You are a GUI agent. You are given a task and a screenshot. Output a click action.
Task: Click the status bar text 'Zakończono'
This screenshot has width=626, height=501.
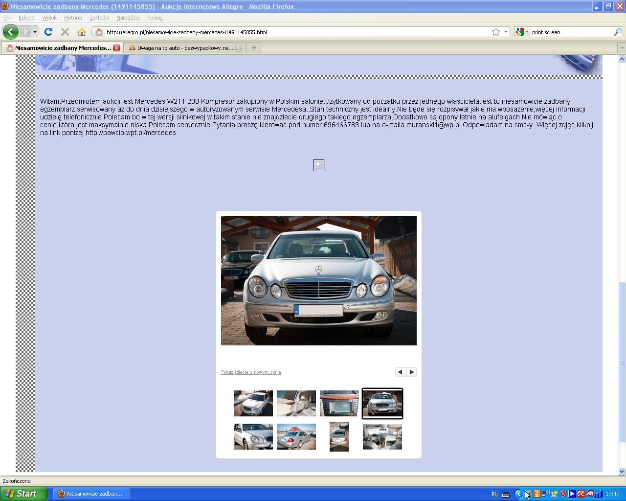click(x=17, y=481)
